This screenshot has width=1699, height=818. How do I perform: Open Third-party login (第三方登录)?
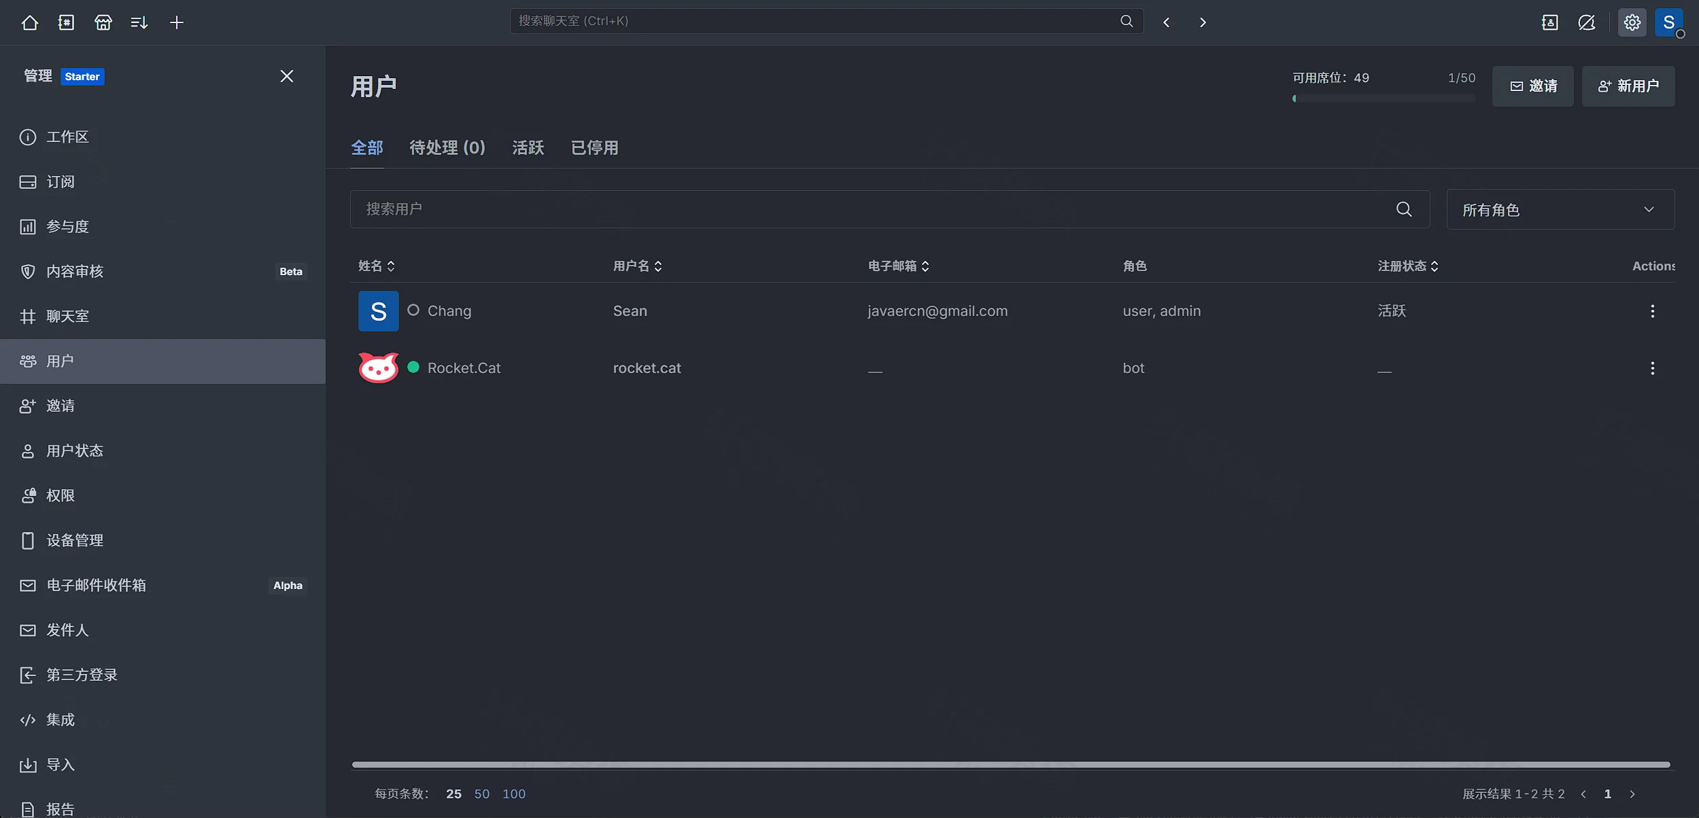[162, 675]
